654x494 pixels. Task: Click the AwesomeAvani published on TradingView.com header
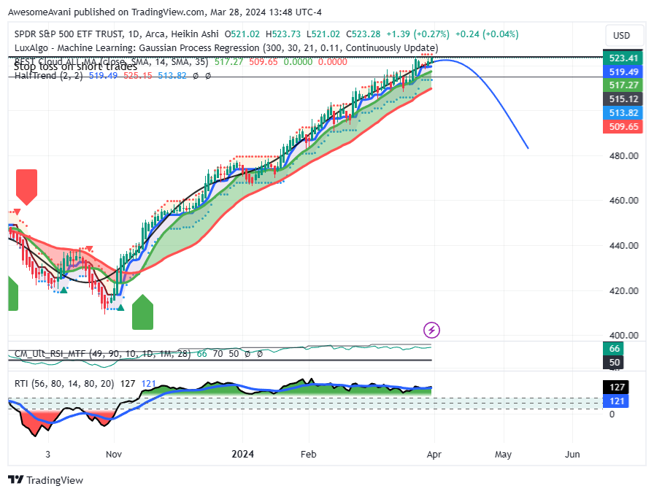tap(165, 12)
